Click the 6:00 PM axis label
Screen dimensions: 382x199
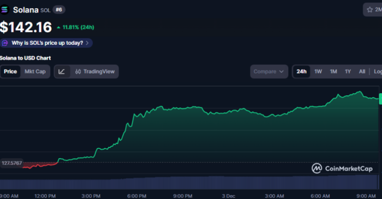(136, 196)
